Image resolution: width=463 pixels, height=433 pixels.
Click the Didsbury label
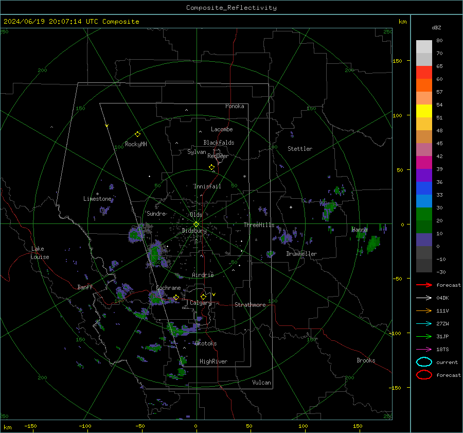tap(194, 231)
